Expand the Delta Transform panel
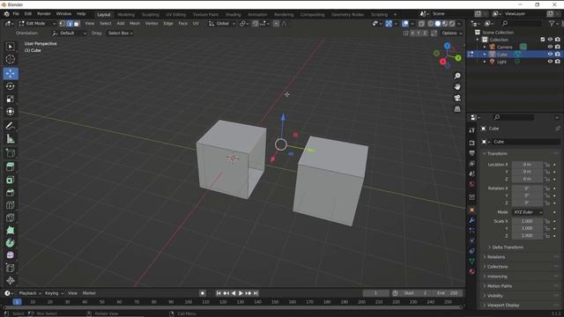The image size is (564, 317). point(508,247)
